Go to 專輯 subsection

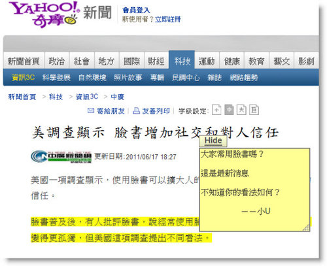pyautogui.click(x=157, y=77)
